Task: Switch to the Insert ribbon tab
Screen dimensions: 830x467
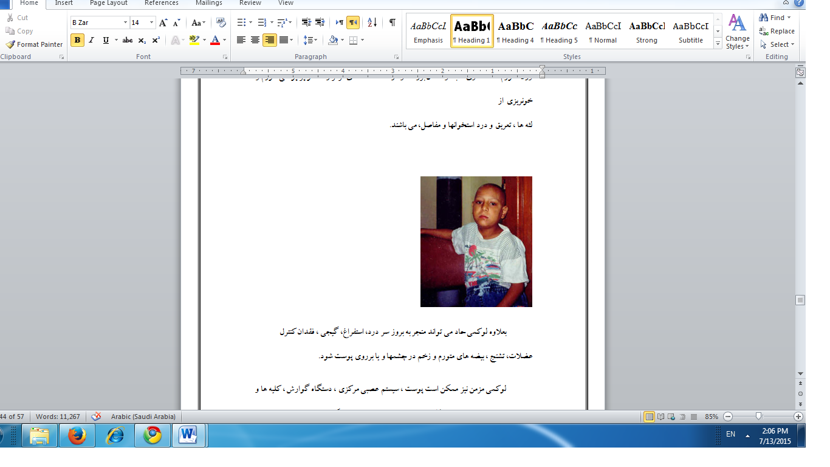Action: point(64,3)
